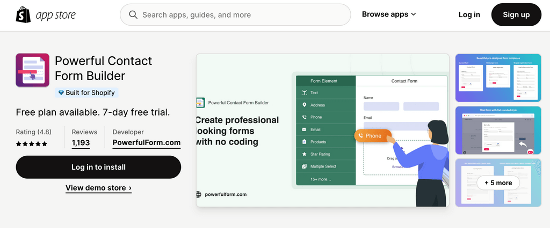This screenshot has width=550, height=228.
Task: Focus the Search apps input field
Action: (235, 14)
